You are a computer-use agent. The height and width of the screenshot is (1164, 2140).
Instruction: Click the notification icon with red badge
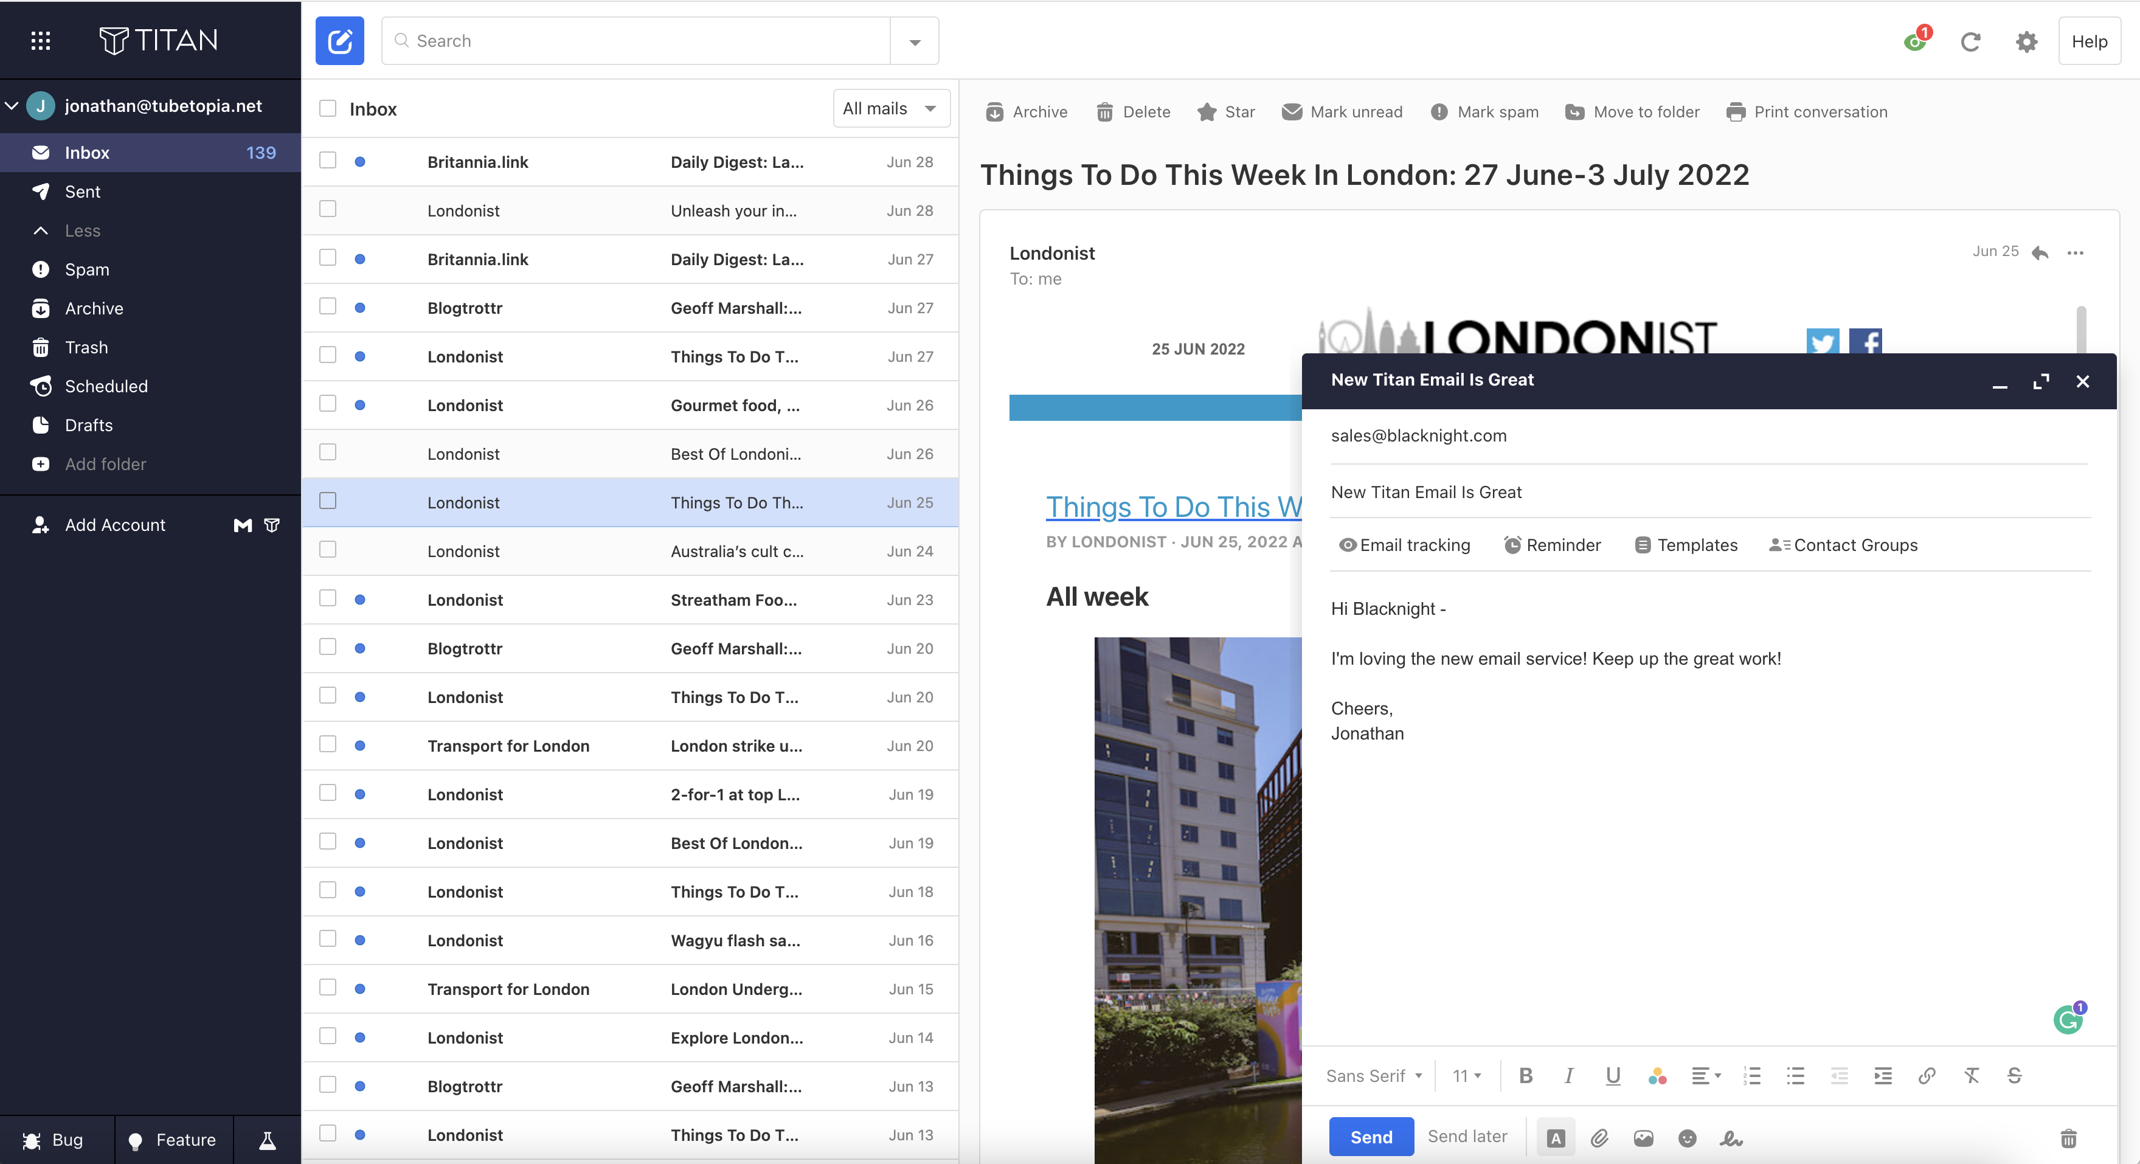tap(1917, 40)
